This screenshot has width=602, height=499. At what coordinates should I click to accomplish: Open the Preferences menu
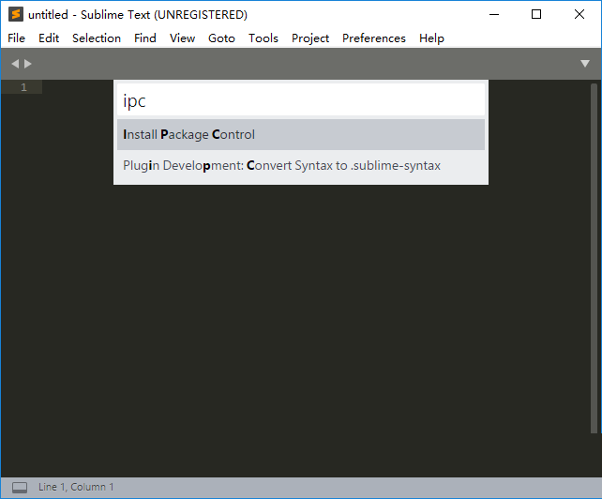point(374,38)
